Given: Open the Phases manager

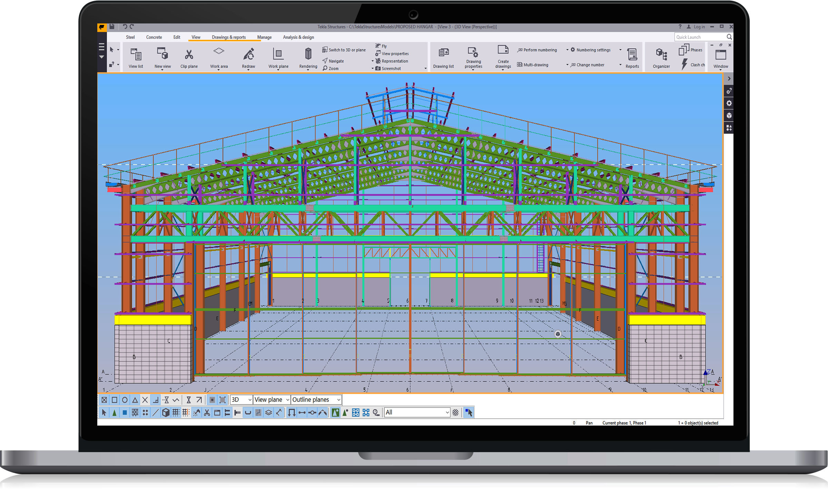Looking at the screenshot, I should tap(690, 50).
